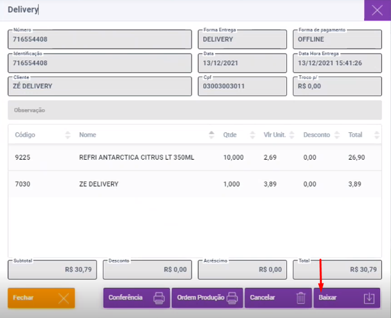Click the Cancelar button

click(x=278, y=298)
